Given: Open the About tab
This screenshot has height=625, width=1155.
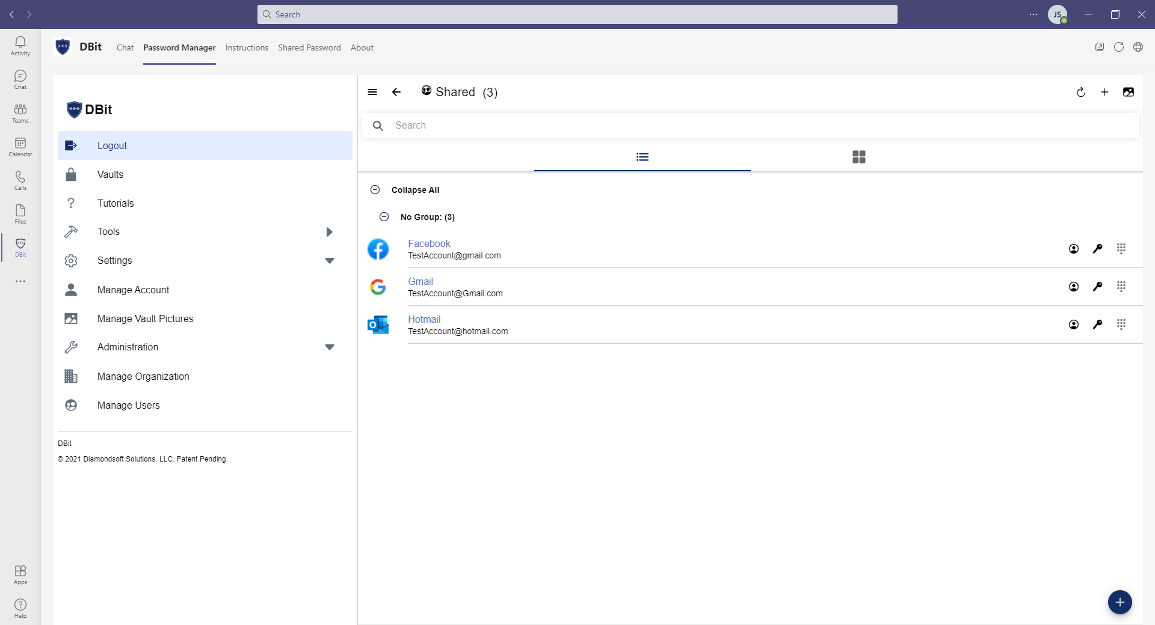Looking at the screenshot, I should (x=362, y=47).
